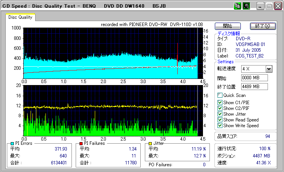
Task: Click the start position 0000 MB field
Action: 254,78
